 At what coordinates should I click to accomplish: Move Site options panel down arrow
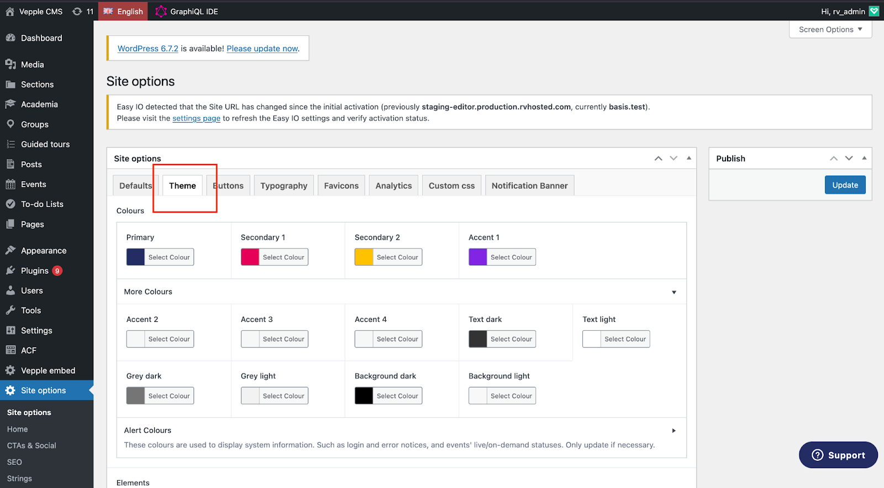[x=673, y=158]
